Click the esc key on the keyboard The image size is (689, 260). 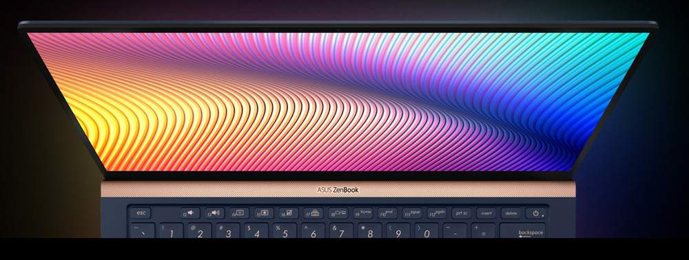pyautogui.click(x=141, y=213)
